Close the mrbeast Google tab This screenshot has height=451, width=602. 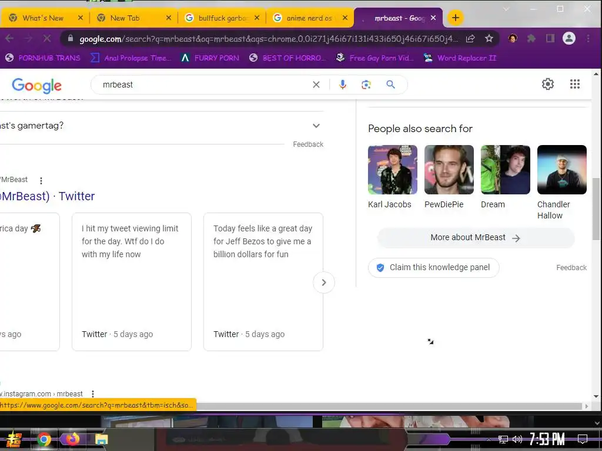pyautogui.click(x=433, y=18)
